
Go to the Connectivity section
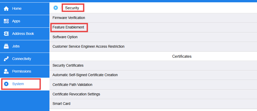[x=21, y=59]
